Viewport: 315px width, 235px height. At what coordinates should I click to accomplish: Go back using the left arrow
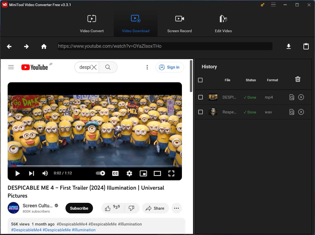[9, 47]
